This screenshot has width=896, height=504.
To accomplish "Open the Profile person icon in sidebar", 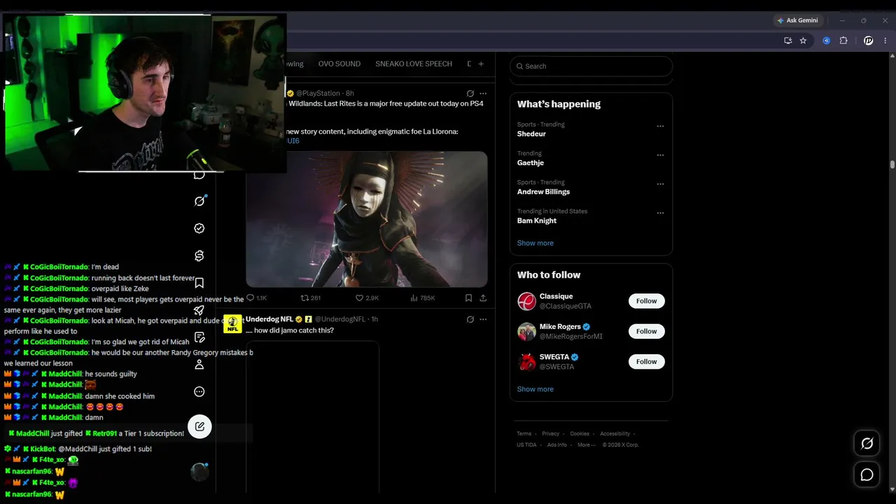I will 199,365.
